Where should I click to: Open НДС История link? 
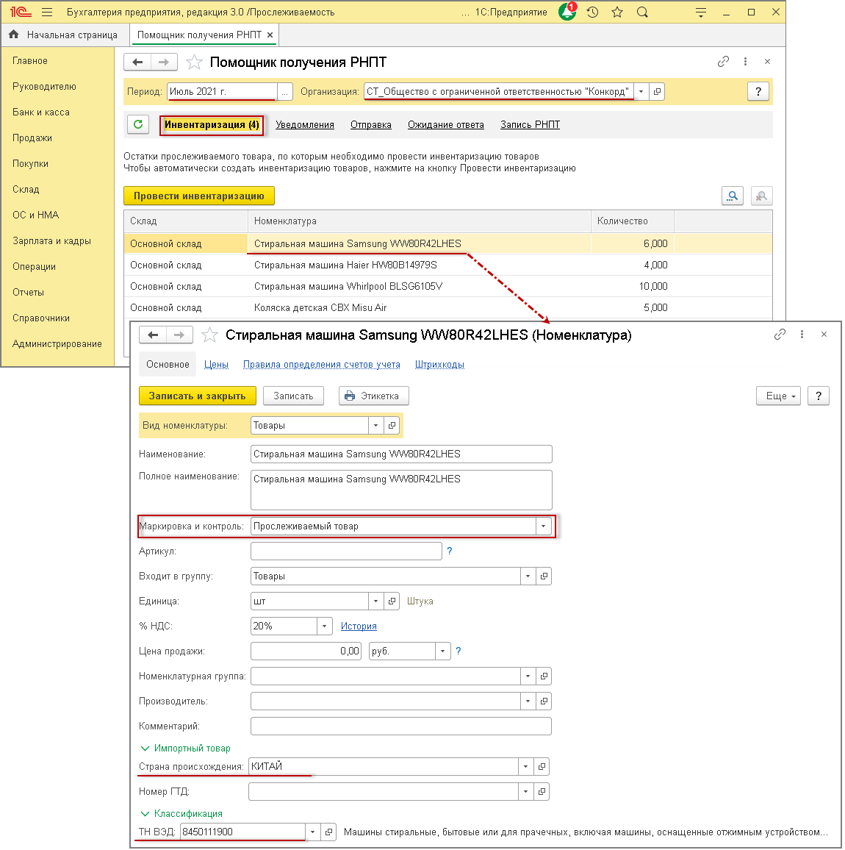(359, 626)
